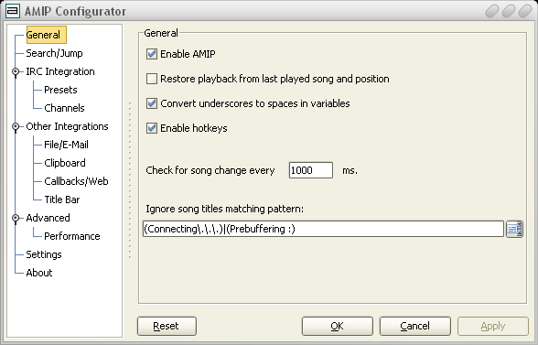
Task: Open the Settings page in the tree
Action: pyautogui.click(x=44, y=254)
